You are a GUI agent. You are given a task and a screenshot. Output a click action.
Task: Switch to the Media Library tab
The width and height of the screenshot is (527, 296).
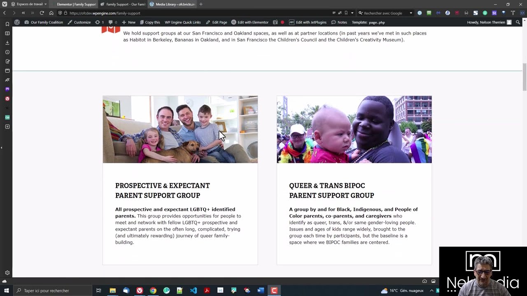pyautogui.click(x=172, y=4)
